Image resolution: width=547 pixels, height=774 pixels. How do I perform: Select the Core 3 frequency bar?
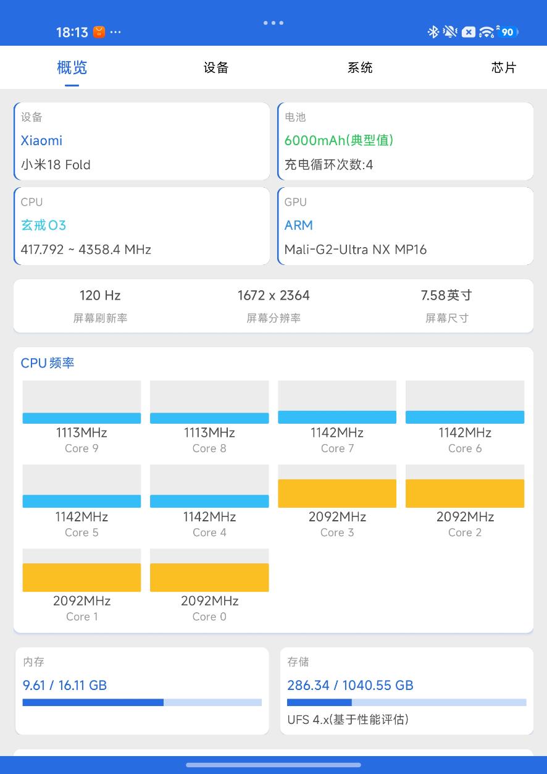pos(337,486)
